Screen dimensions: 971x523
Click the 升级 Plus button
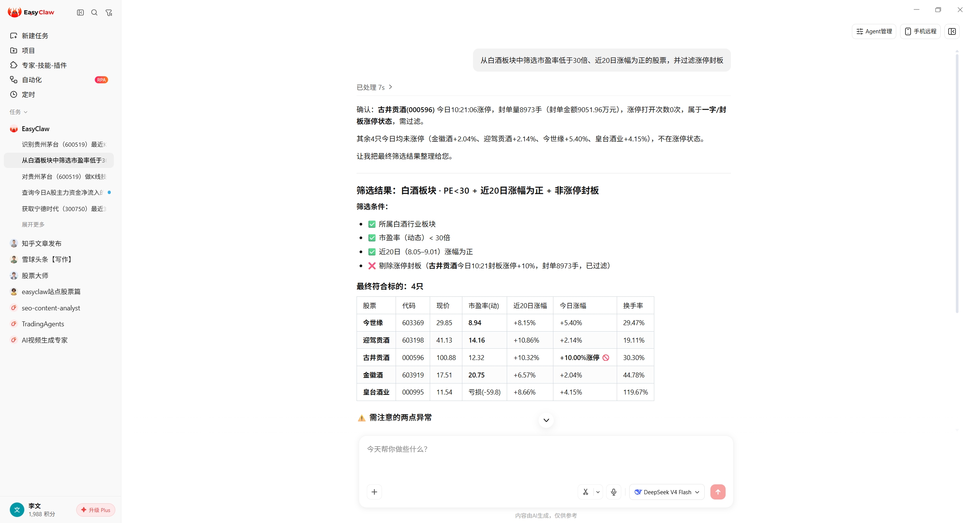[96, 510]
